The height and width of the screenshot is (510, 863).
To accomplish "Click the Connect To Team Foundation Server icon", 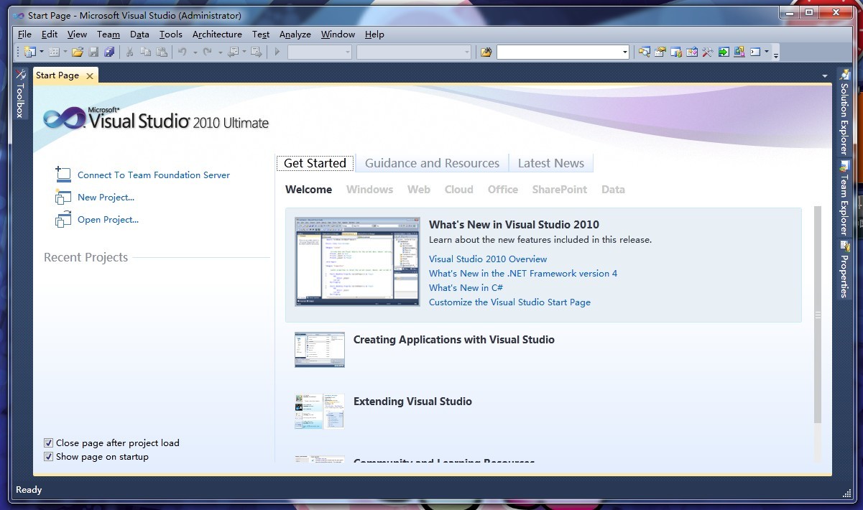I will point(63,175).
